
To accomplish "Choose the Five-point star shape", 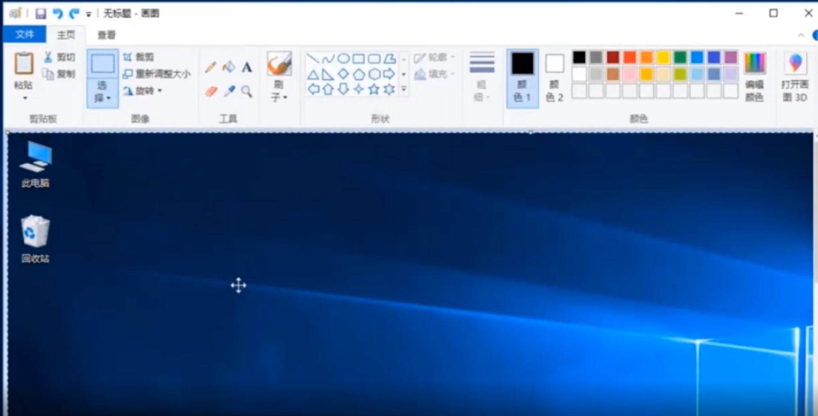I will click(x=374, y=89).
